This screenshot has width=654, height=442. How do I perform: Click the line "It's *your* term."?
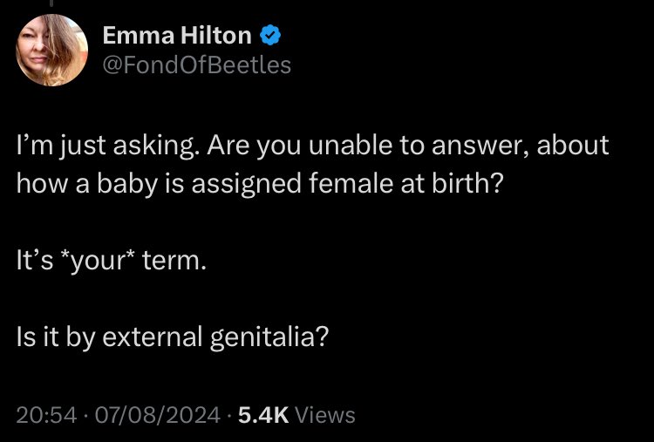[x=112, y=261]
